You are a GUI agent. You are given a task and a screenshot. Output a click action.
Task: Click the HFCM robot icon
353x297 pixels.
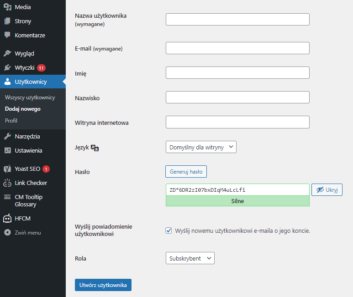(7, 218)
